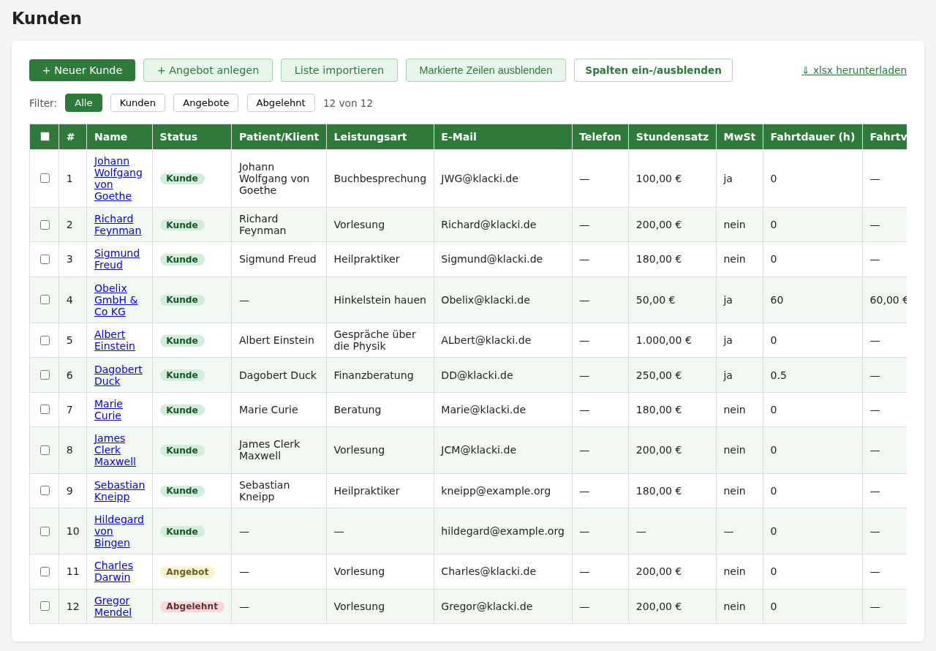The height and width of the screenshot is (651, 936).
Task: Click the 'Angebot' status badge
Action: click(x=187, y=572)
